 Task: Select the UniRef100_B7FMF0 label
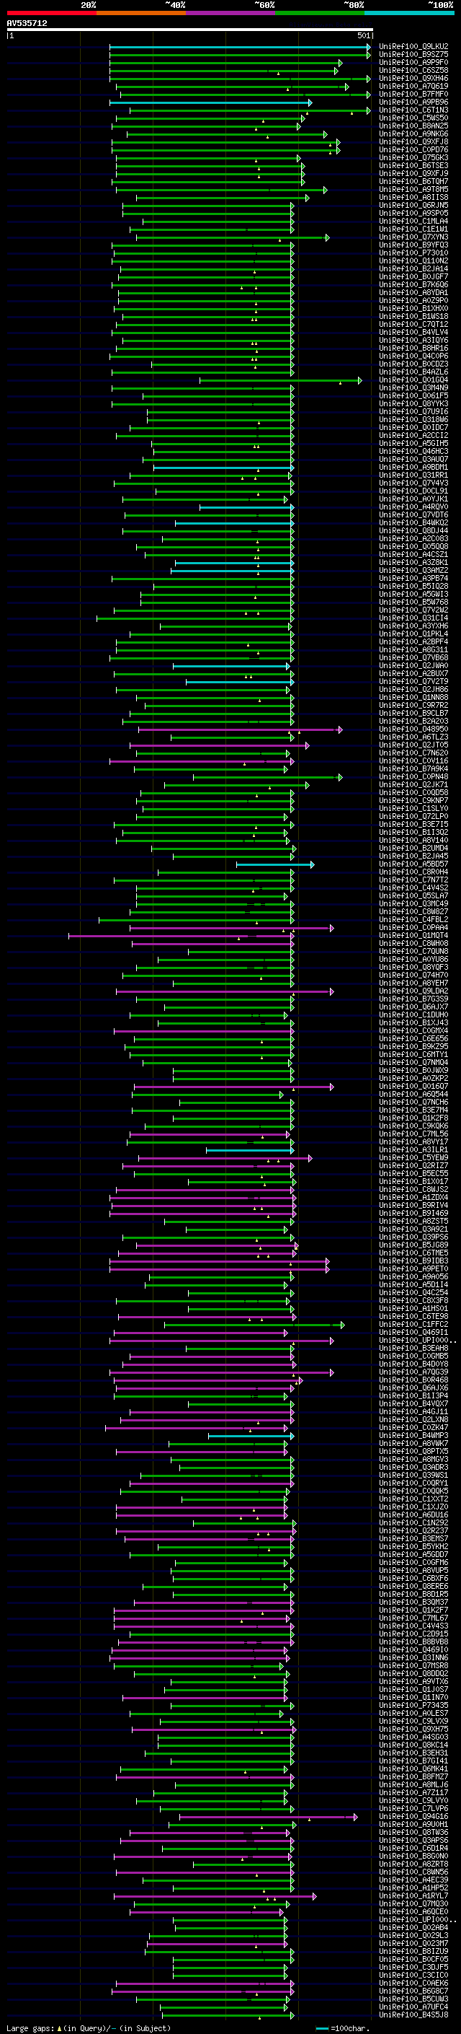click(413, 94)
